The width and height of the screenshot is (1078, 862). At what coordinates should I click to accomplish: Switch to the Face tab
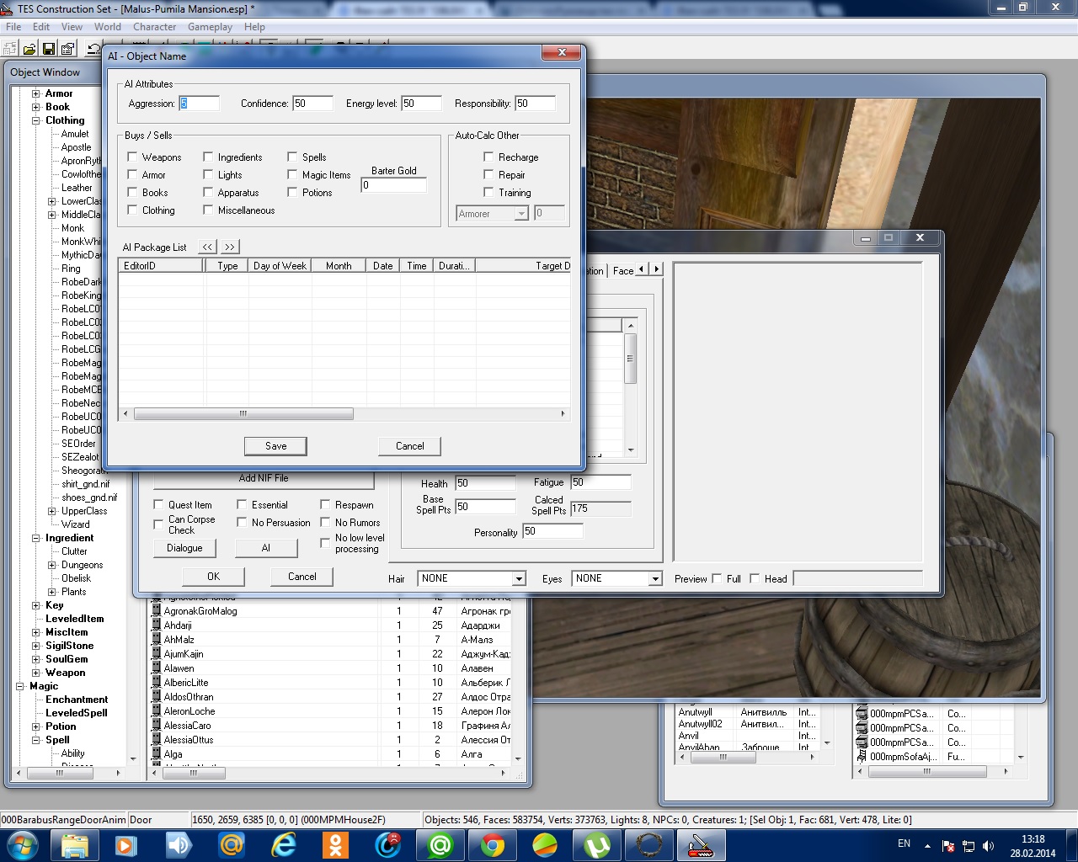point(622,270)
